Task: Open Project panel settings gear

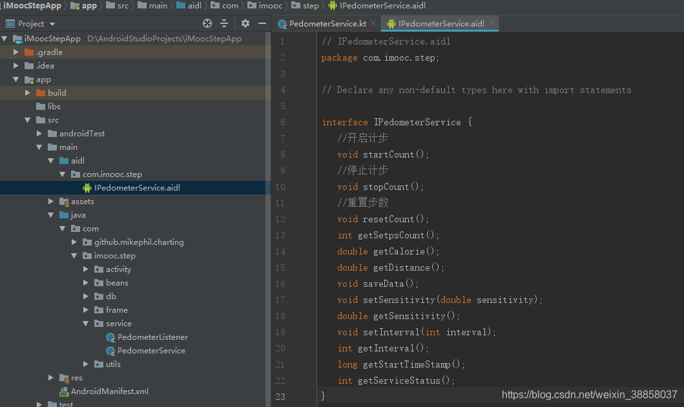Action: click(x=245, y=23)
